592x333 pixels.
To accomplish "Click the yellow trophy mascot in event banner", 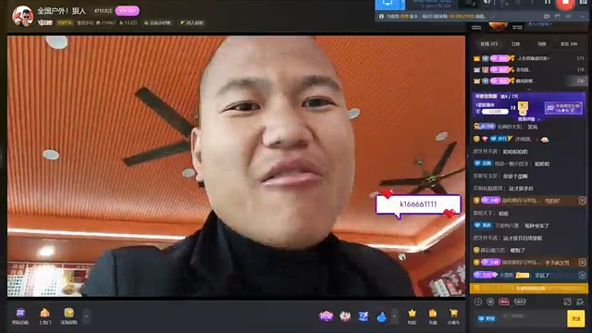I will (x=524, y=108).
